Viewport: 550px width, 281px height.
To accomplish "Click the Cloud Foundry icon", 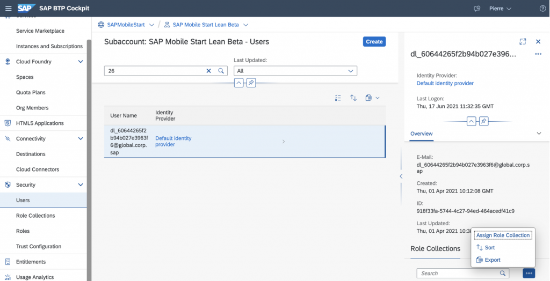I will click(x=8, y=62).
